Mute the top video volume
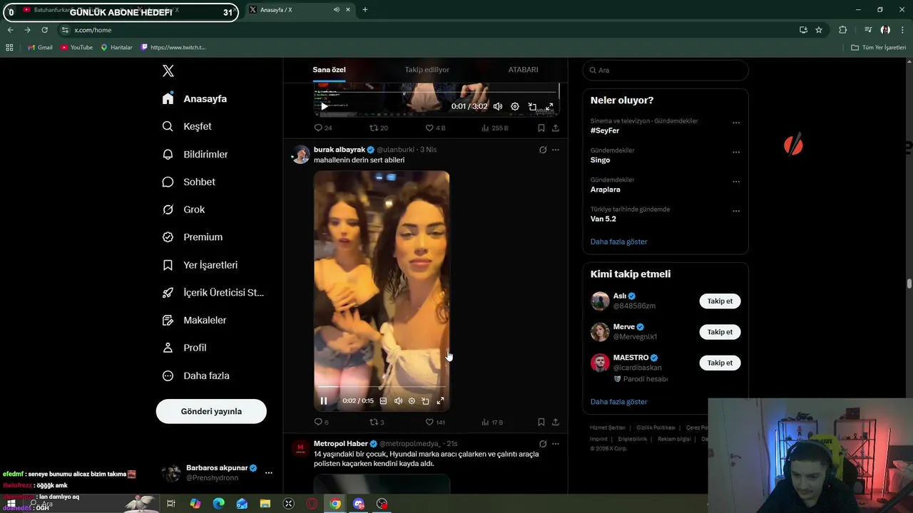This screenshot has height=513, width=913. pyautogui.click(x=498, y=106)
